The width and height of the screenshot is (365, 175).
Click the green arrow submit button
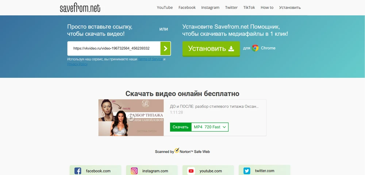tap(165, 48)
